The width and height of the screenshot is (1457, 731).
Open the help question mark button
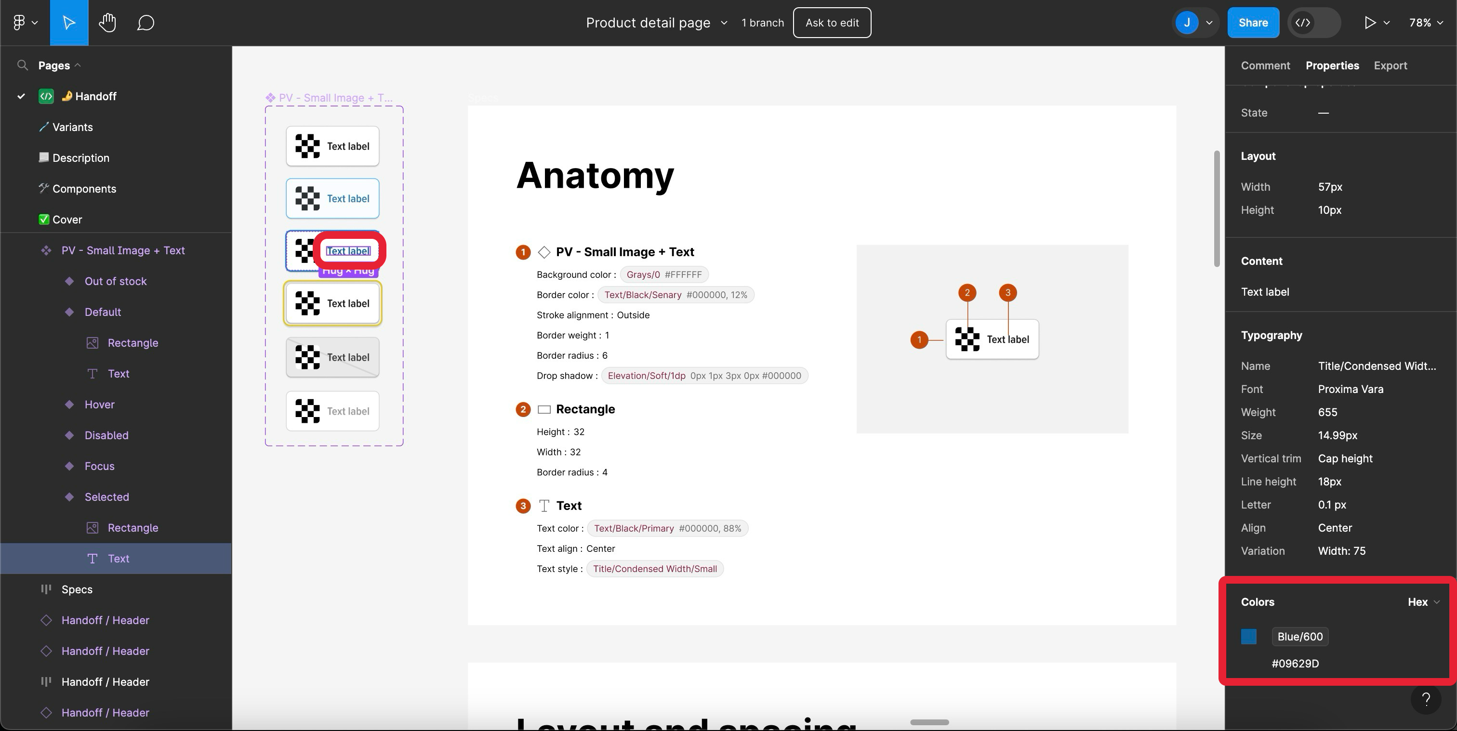1426,699
